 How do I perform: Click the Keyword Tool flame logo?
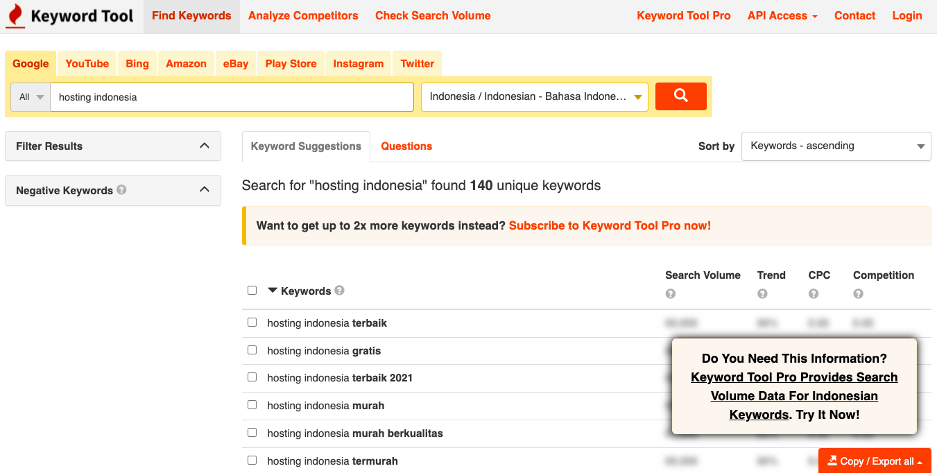click(x=15, y=15)
